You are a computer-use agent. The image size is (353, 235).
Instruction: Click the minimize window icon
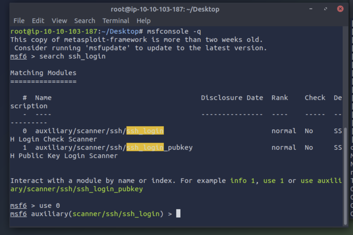pyautogui.click(x=311, y=9)
